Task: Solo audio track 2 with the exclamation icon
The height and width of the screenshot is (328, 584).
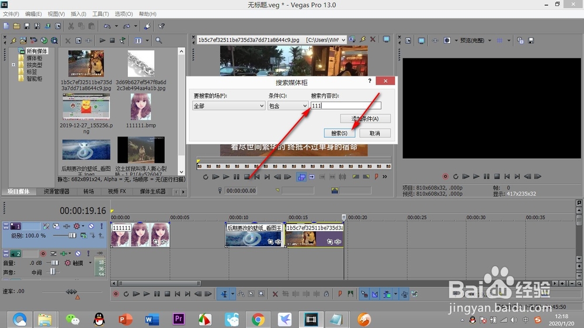Action: (x=88, y=253)
